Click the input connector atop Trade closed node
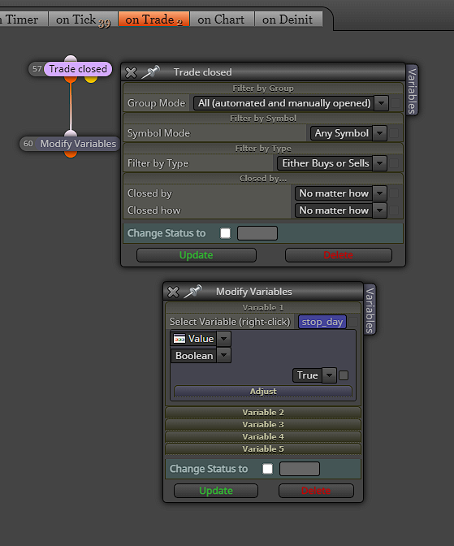 [x=71, y=58]
